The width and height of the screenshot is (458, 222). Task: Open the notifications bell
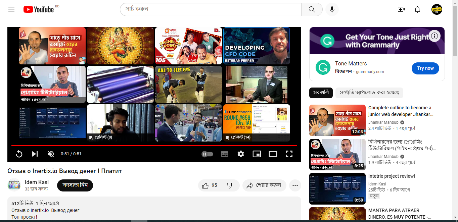coord(417,9)
